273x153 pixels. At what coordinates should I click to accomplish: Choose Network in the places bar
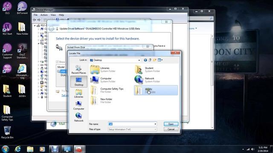78,117
